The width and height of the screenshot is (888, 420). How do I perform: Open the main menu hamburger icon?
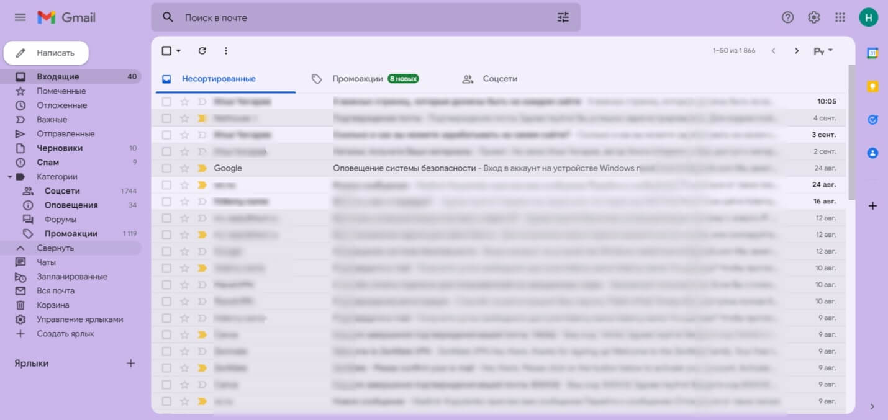20,17
